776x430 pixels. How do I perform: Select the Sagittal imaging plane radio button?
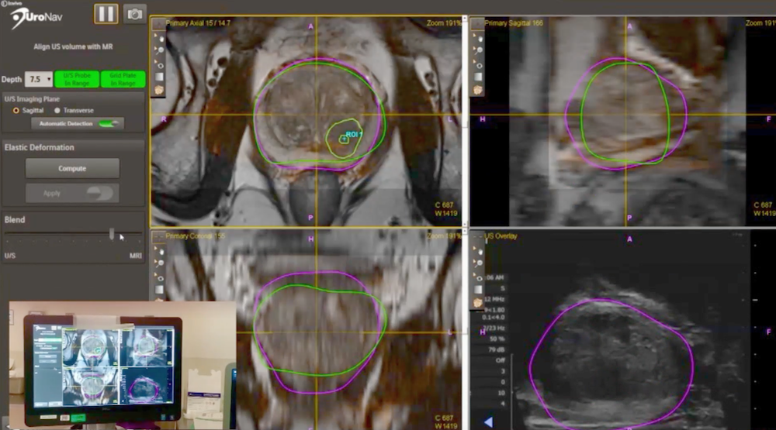click(16, 110)
